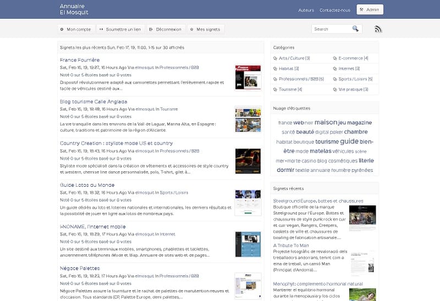Click the A Tribute To Man thumbnail
Image resolution: width=440 pixels, height=301 pixels.
(362, 263)
